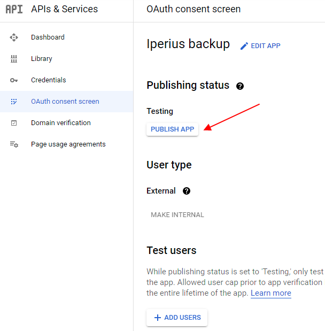Click the MAKE INTERNAL button
Viewport: 325px width, 331px height.
point(177,215)
